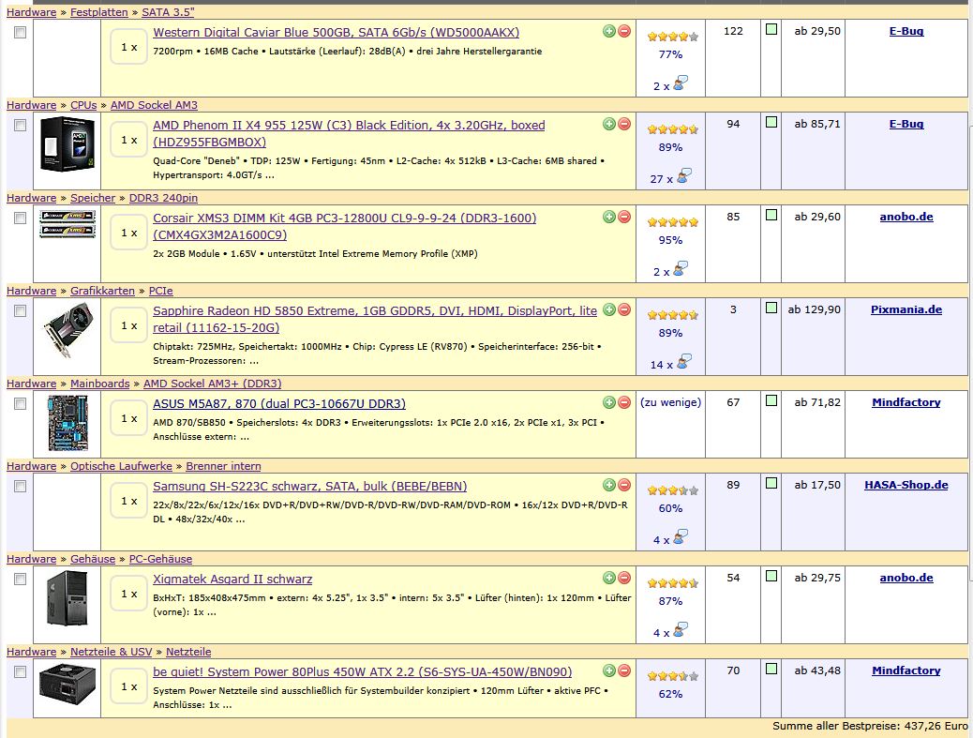973x738 pixels.
Task: Tick green box beside price ab 129,90
Action: (x=771, y=308)
